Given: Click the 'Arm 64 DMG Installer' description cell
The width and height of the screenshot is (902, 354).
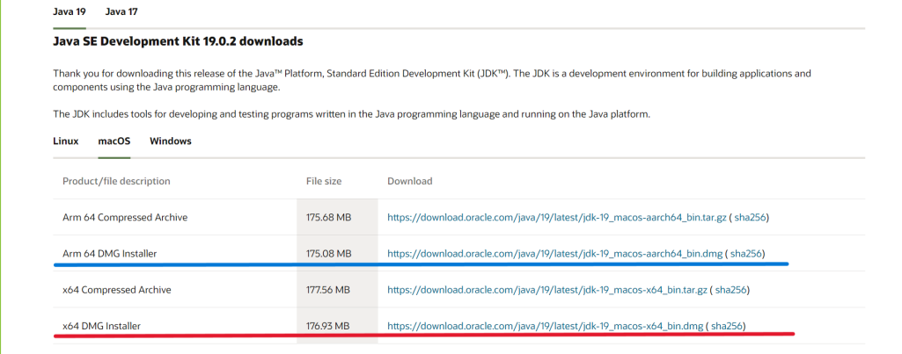Looking at the screenshot, I should 175,253.
